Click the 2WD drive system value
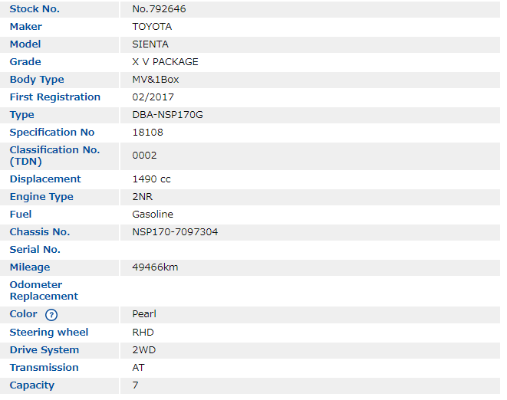Screen dimensions: 507x400 tap(143, 350)
